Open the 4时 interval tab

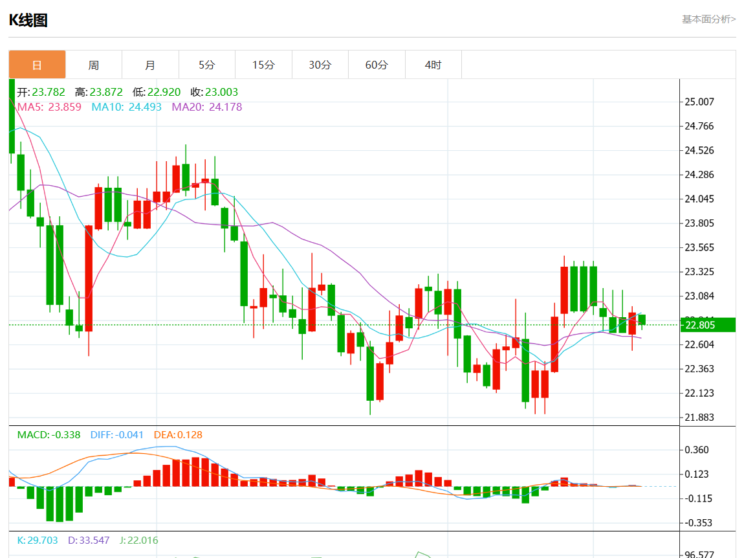coord(433,65)
